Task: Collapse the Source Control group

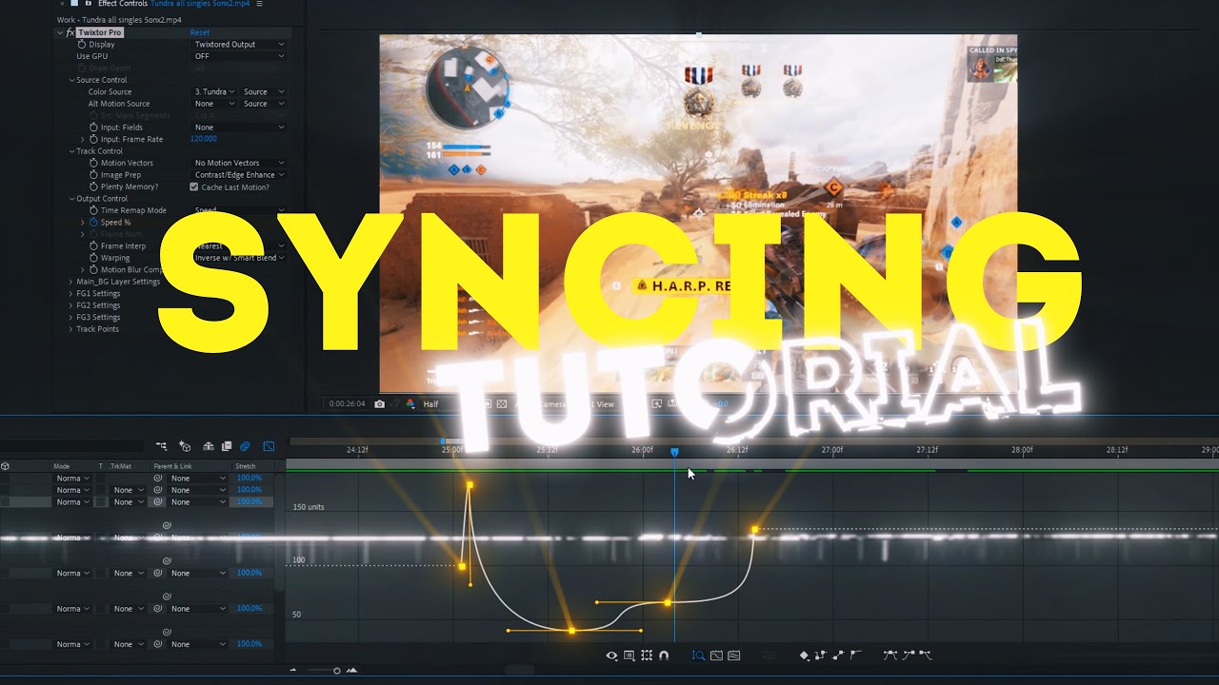Action: (x=71, y=80)
